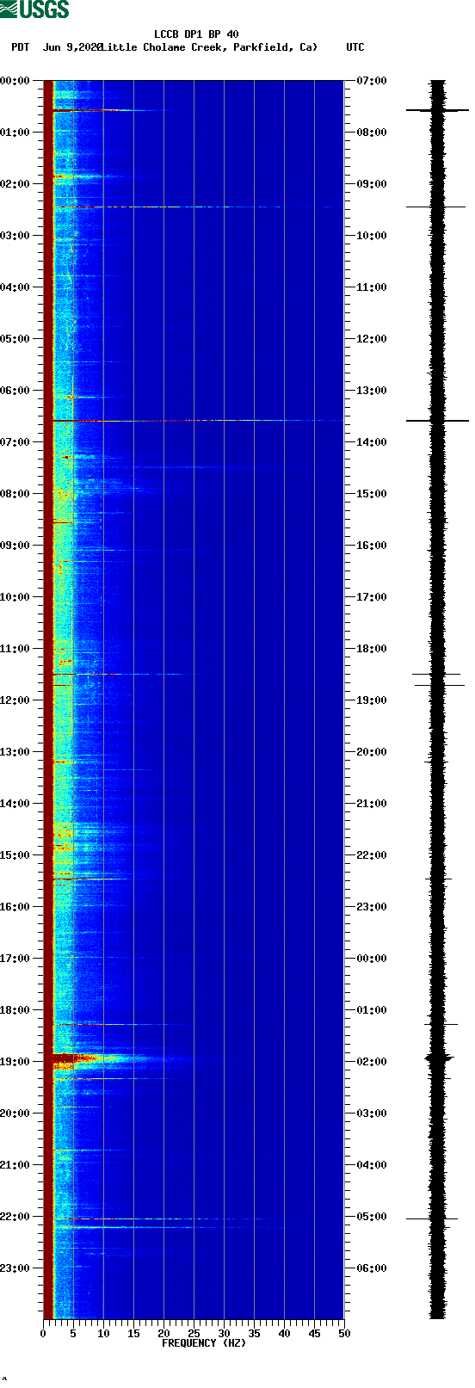The height and width of the screenshot is (1388, 475).
Task: Click the 30 Hz tick label
Action: click(224, 1334)
